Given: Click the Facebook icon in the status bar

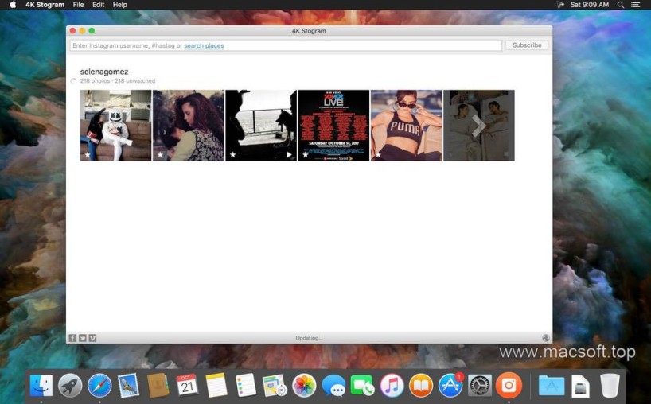Looking at the screenshot, I should tap(72, 338).
